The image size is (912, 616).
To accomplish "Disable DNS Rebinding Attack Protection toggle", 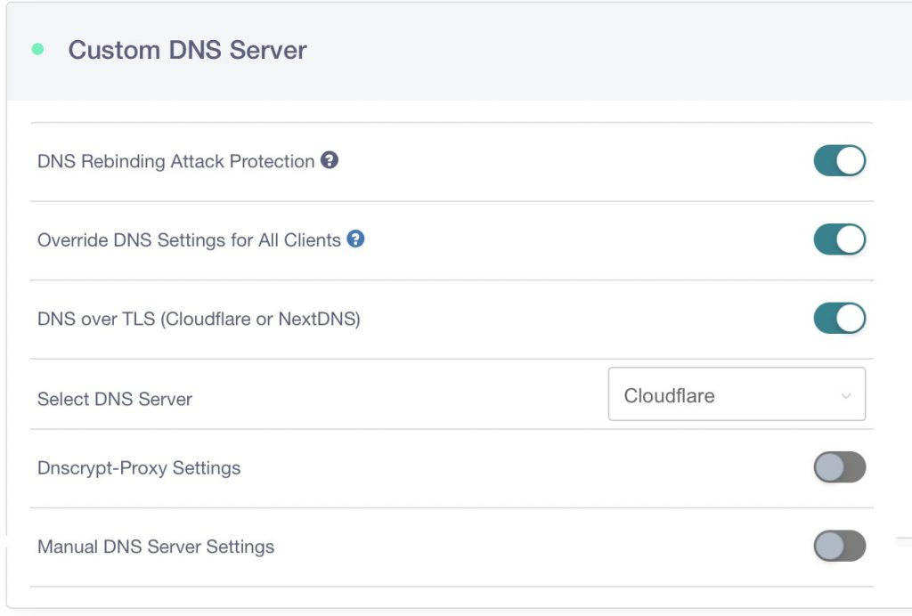I will (x=839, y=161).
